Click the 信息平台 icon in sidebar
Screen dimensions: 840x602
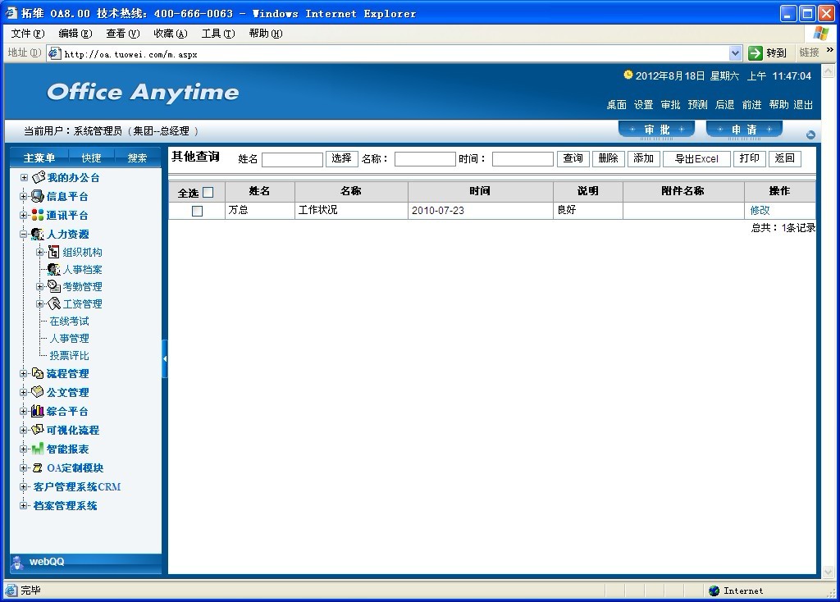tap(38, 196)
